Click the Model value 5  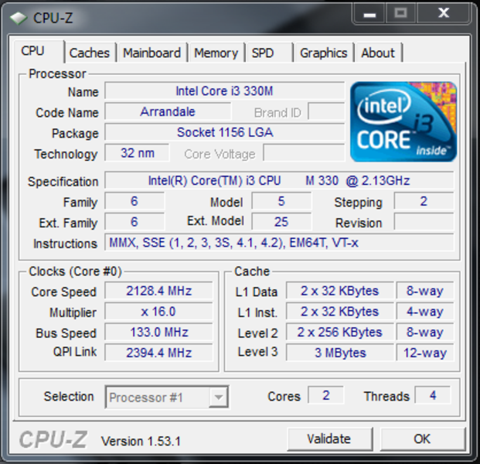(x=281, y=201)
